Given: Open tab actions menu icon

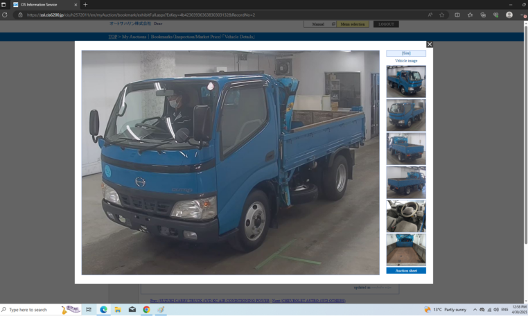Looking at the screenshot, I should pyautogui.click(x=3, y=5).
